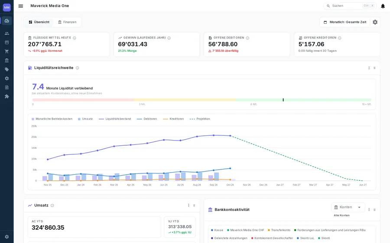Switch to the Übersicht tab
This screenshot has width=390, height=243.
coord(39,22)
